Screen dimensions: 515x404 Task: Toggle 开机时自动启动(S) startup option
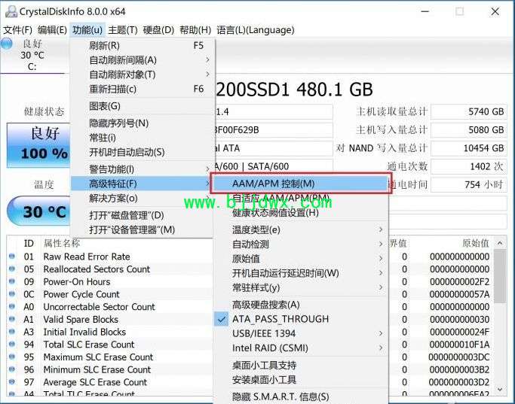(143, 152)
